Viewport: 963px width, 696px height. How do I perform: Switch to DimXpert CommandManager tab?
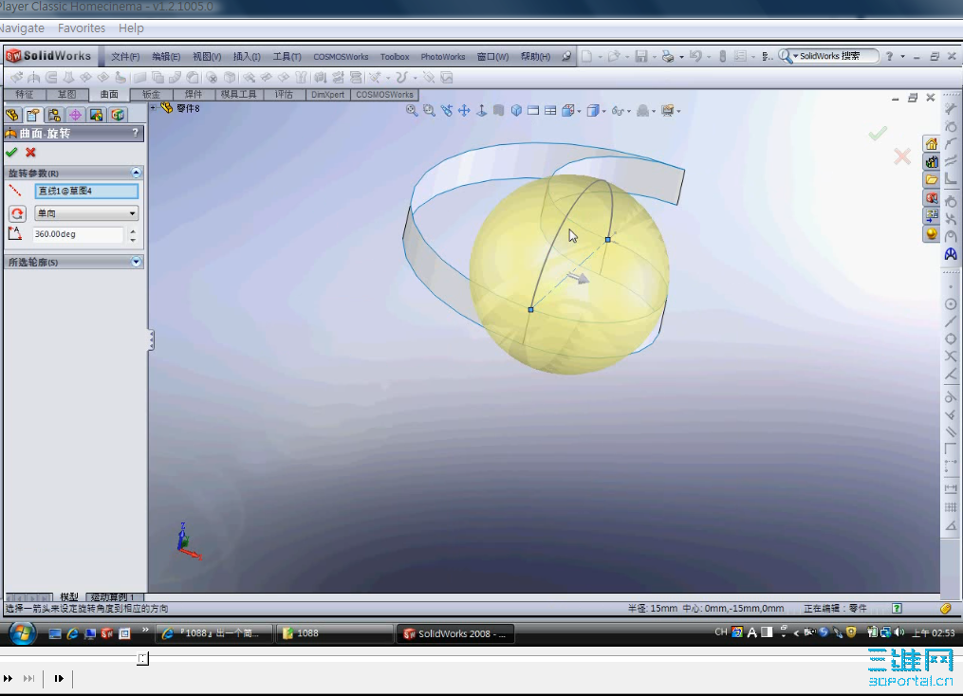click(x=327, y=95)
